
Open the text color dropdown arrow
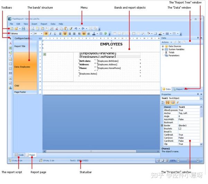[x=97, y=34]
